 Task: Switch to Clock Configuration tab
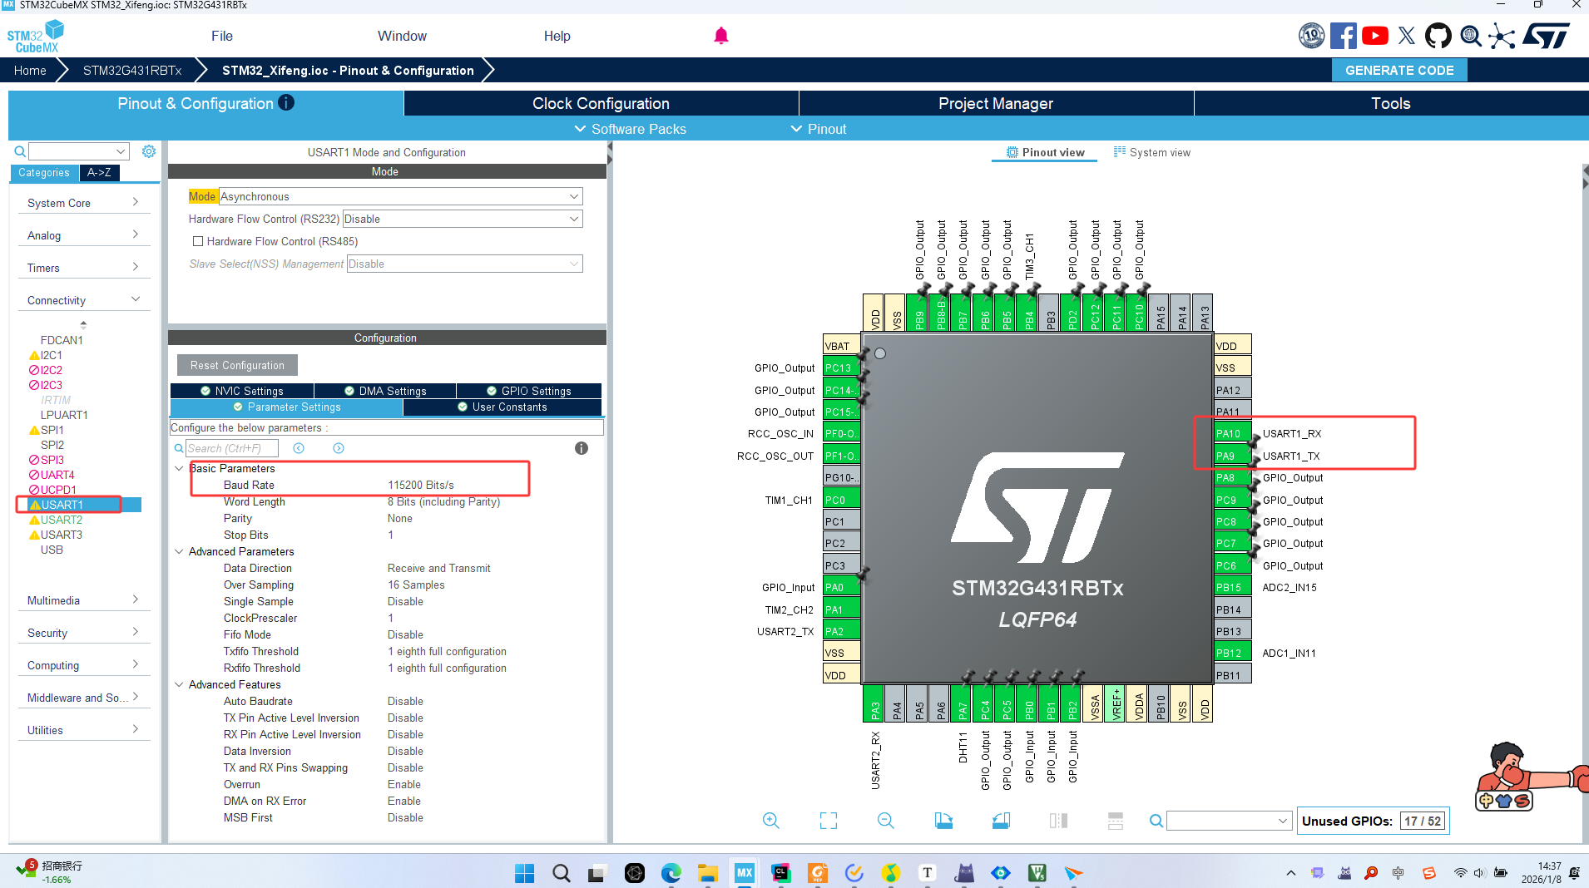tap(601, 103)
